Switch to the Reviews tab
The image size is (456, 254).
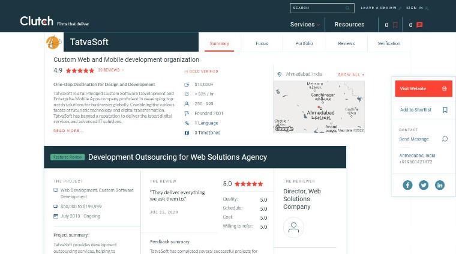346,43
